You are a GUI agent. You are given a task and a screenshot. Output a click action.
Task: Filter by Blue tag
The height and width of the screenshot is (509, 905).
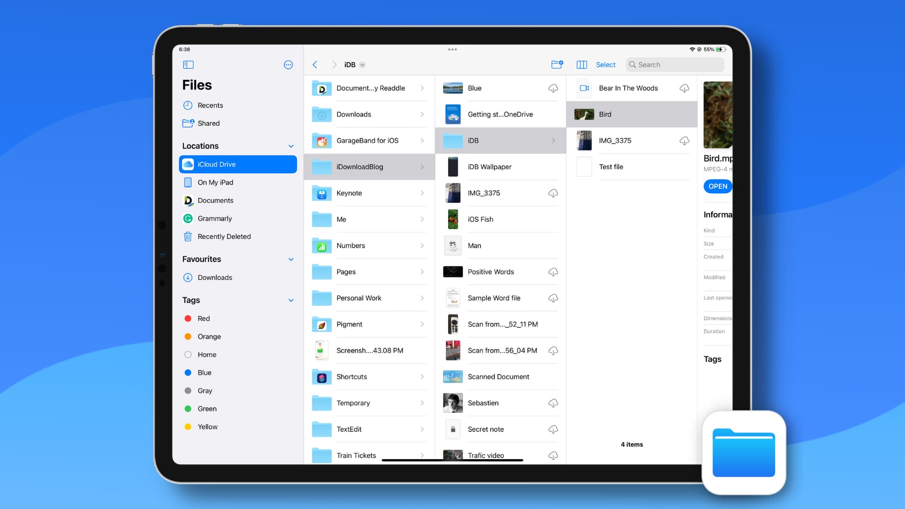point(238,373)
